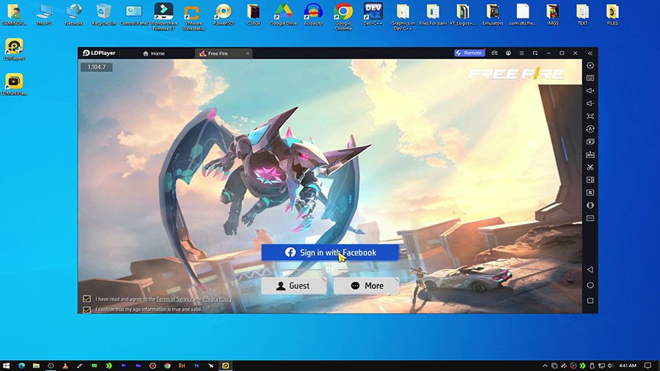The height and width of the screenshot is (371, 660).
Task: Switch to the Home tab
Action: (153, 54)
